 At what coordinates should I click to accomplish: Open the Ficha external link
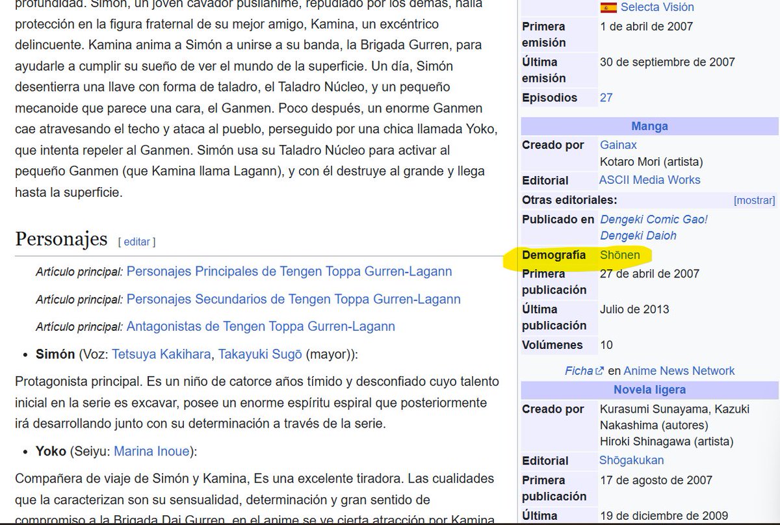tap(578, 371)
